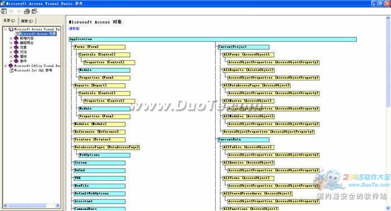Expand the 新增内容 tree node

[x=11, y=39]
